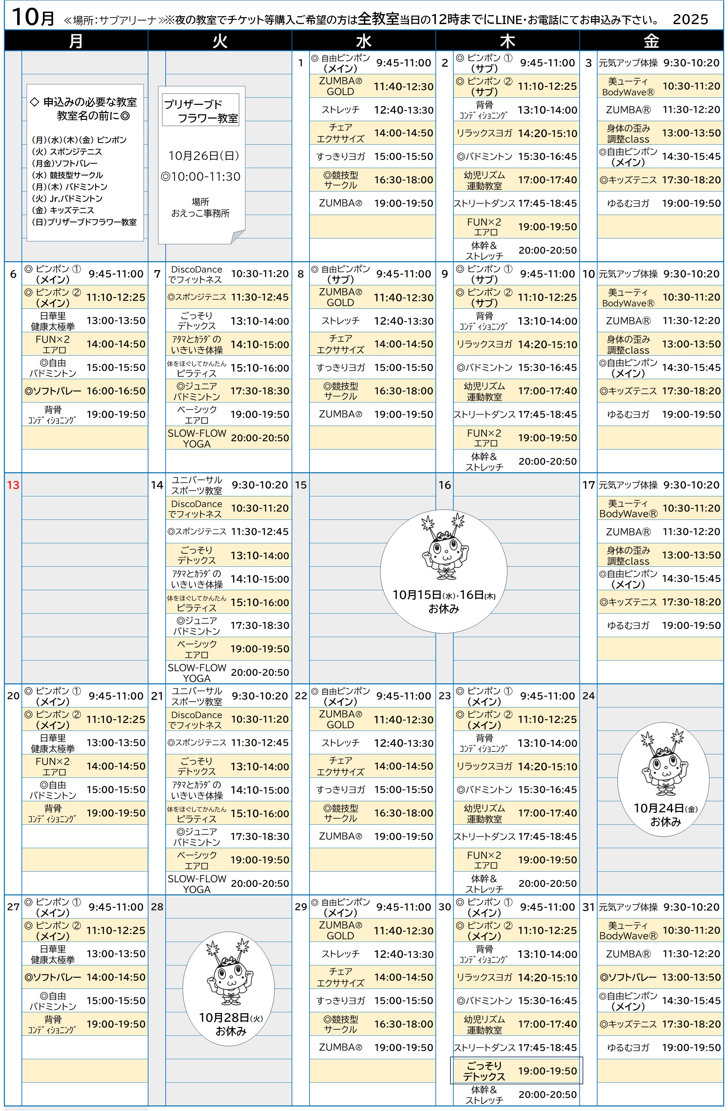Image resolution: width=728 pixels, height=1111 pixels.
Task: Click リラックスヨガ 14:20-15:10 on the 9th
Action: tap(516, 344)
